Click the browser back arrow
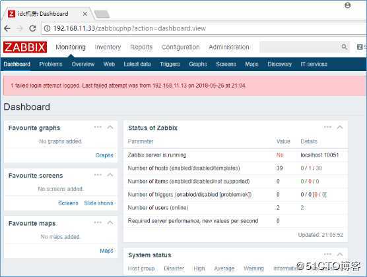This screenshot has width=367, height=277. 7,28
